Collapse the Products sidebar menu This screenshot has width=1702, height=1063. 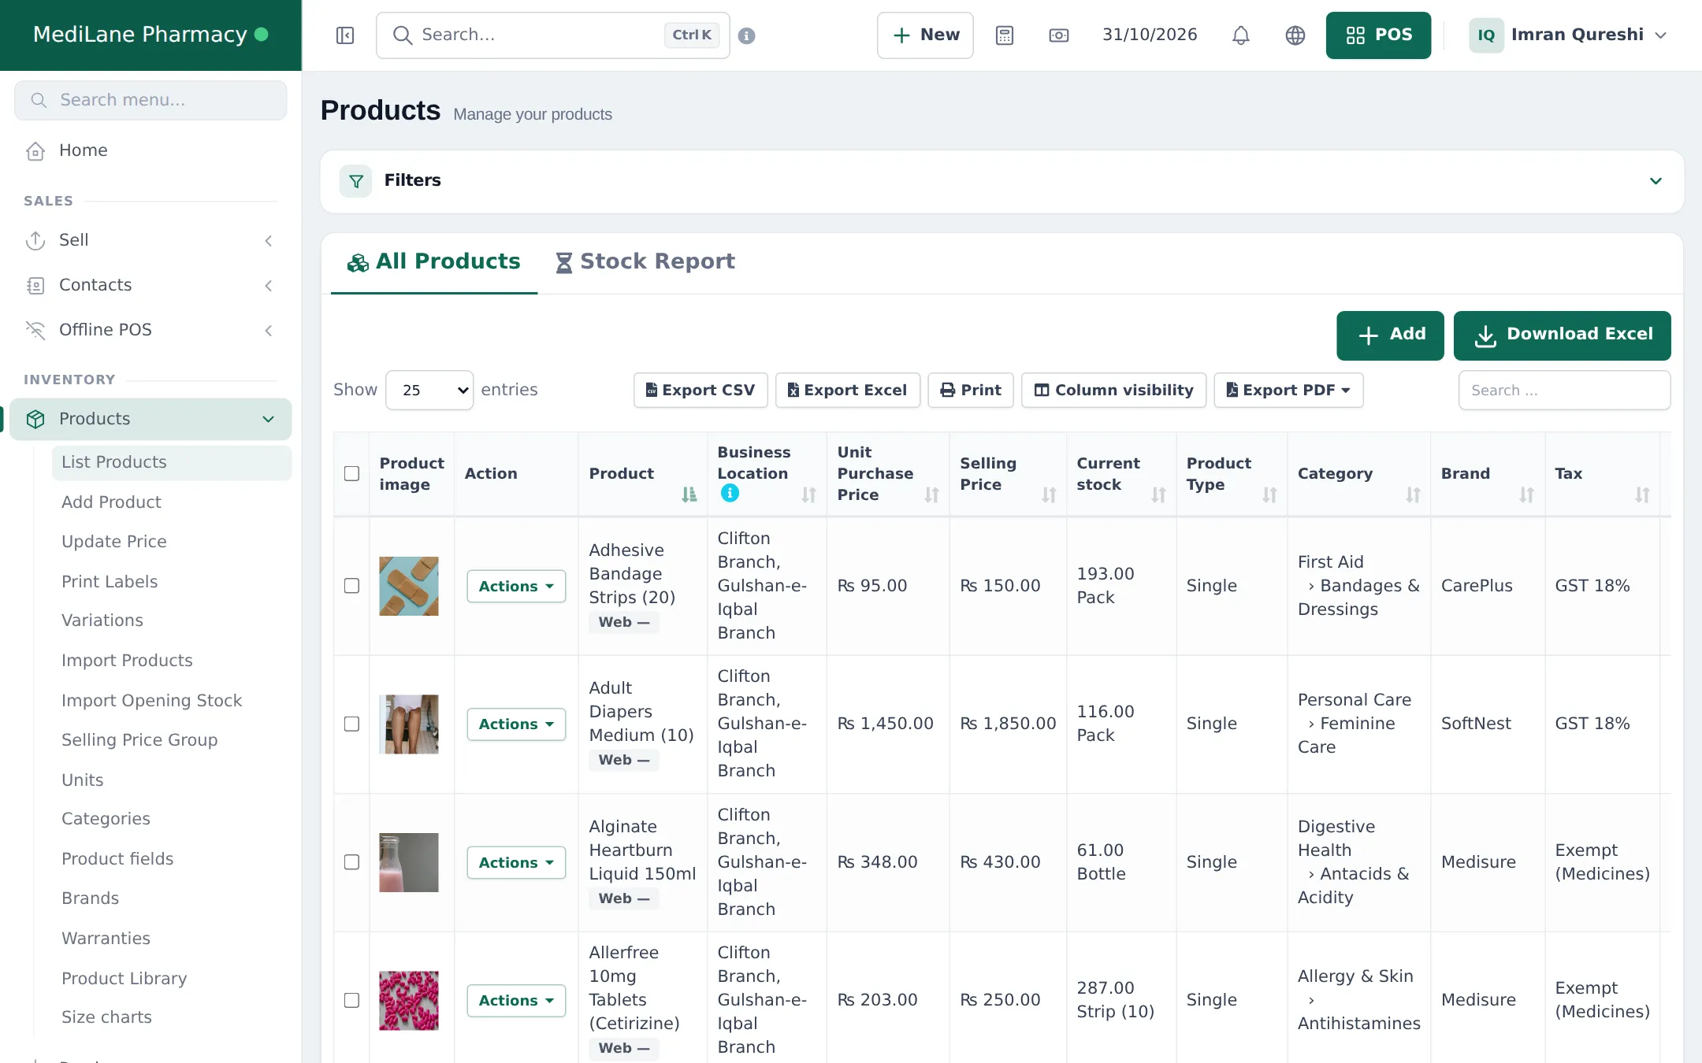(269, 419)
